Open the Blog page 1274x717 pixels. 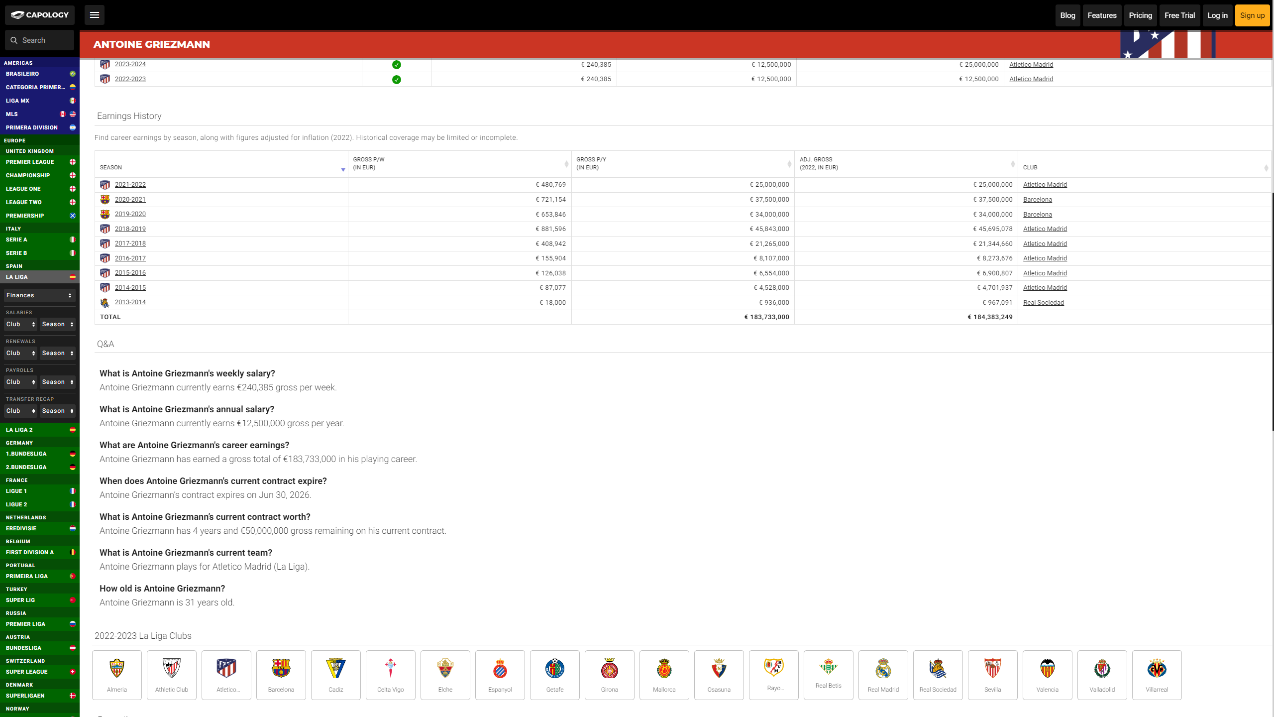pos(1067,15)
